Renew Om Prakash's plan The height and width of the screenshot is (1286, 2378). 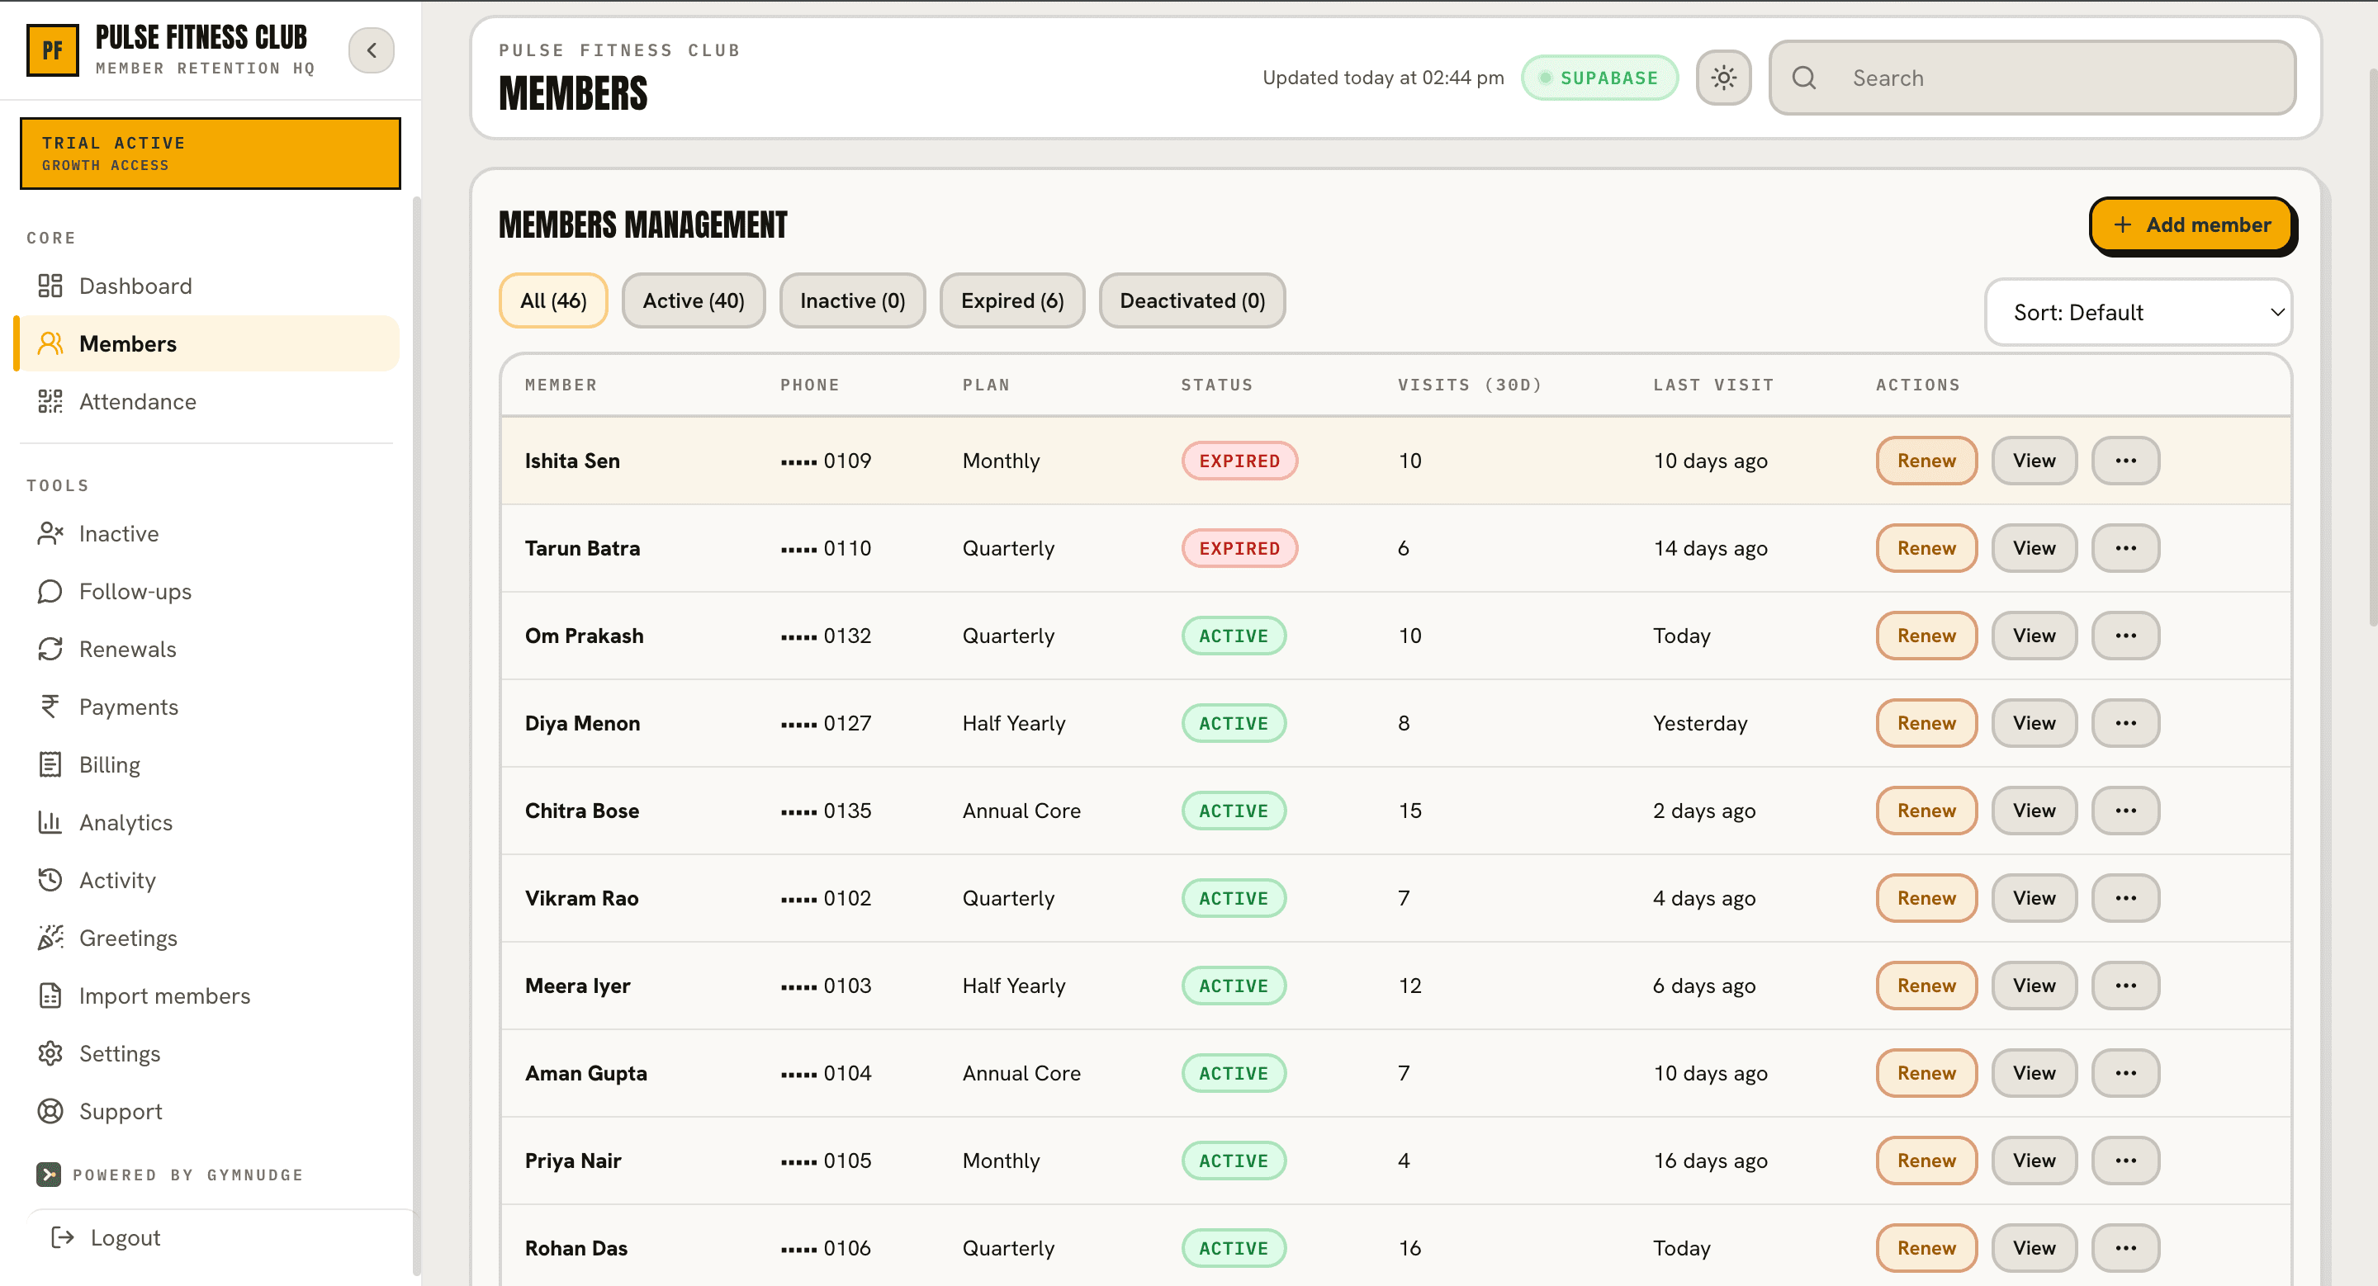(1926, 636)
